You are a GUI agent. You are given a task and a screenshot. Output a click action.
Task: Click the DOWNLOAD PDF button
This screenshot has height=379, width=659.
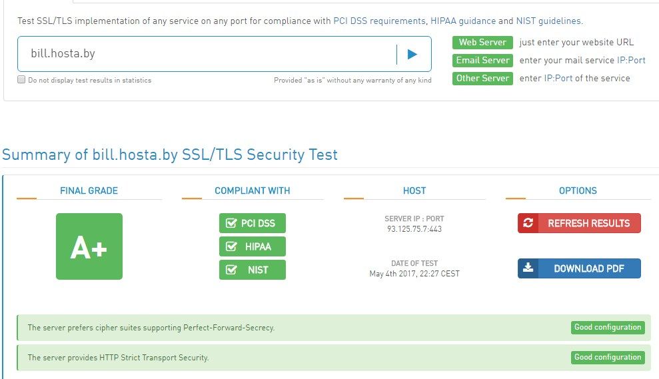coord(579,268)
